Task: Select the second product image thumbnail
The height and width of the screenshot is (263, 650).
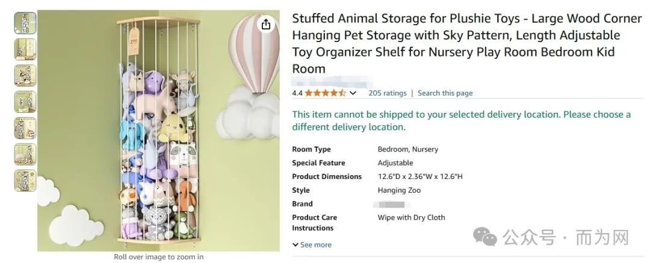Action: pyautogui.click(x=25, y=49)
